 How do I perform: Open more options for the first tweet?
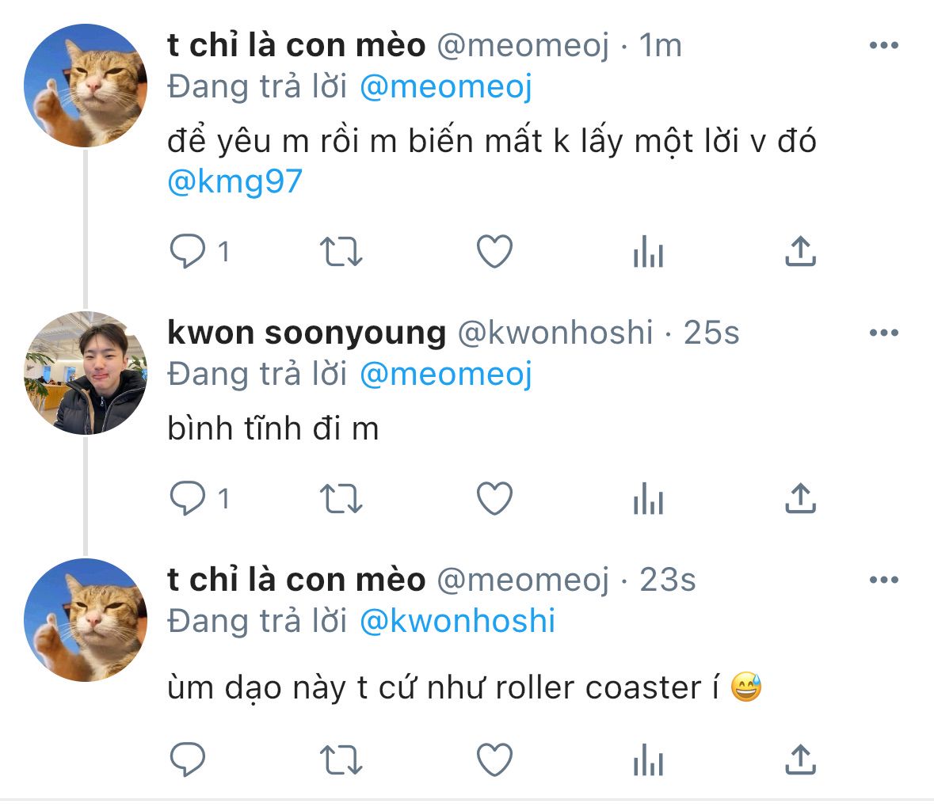(883, 46)
